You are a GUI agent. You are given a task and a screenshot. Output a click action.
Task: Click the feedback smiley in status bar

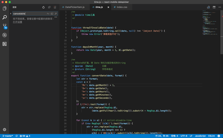click(219, 136)
